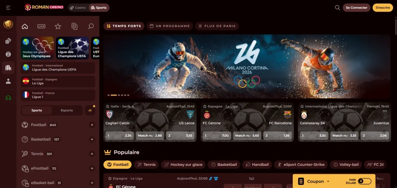The height and width of the screenshot is (188, 397).
Task: Open the headset support icon
Action: [x=9, y=98]
